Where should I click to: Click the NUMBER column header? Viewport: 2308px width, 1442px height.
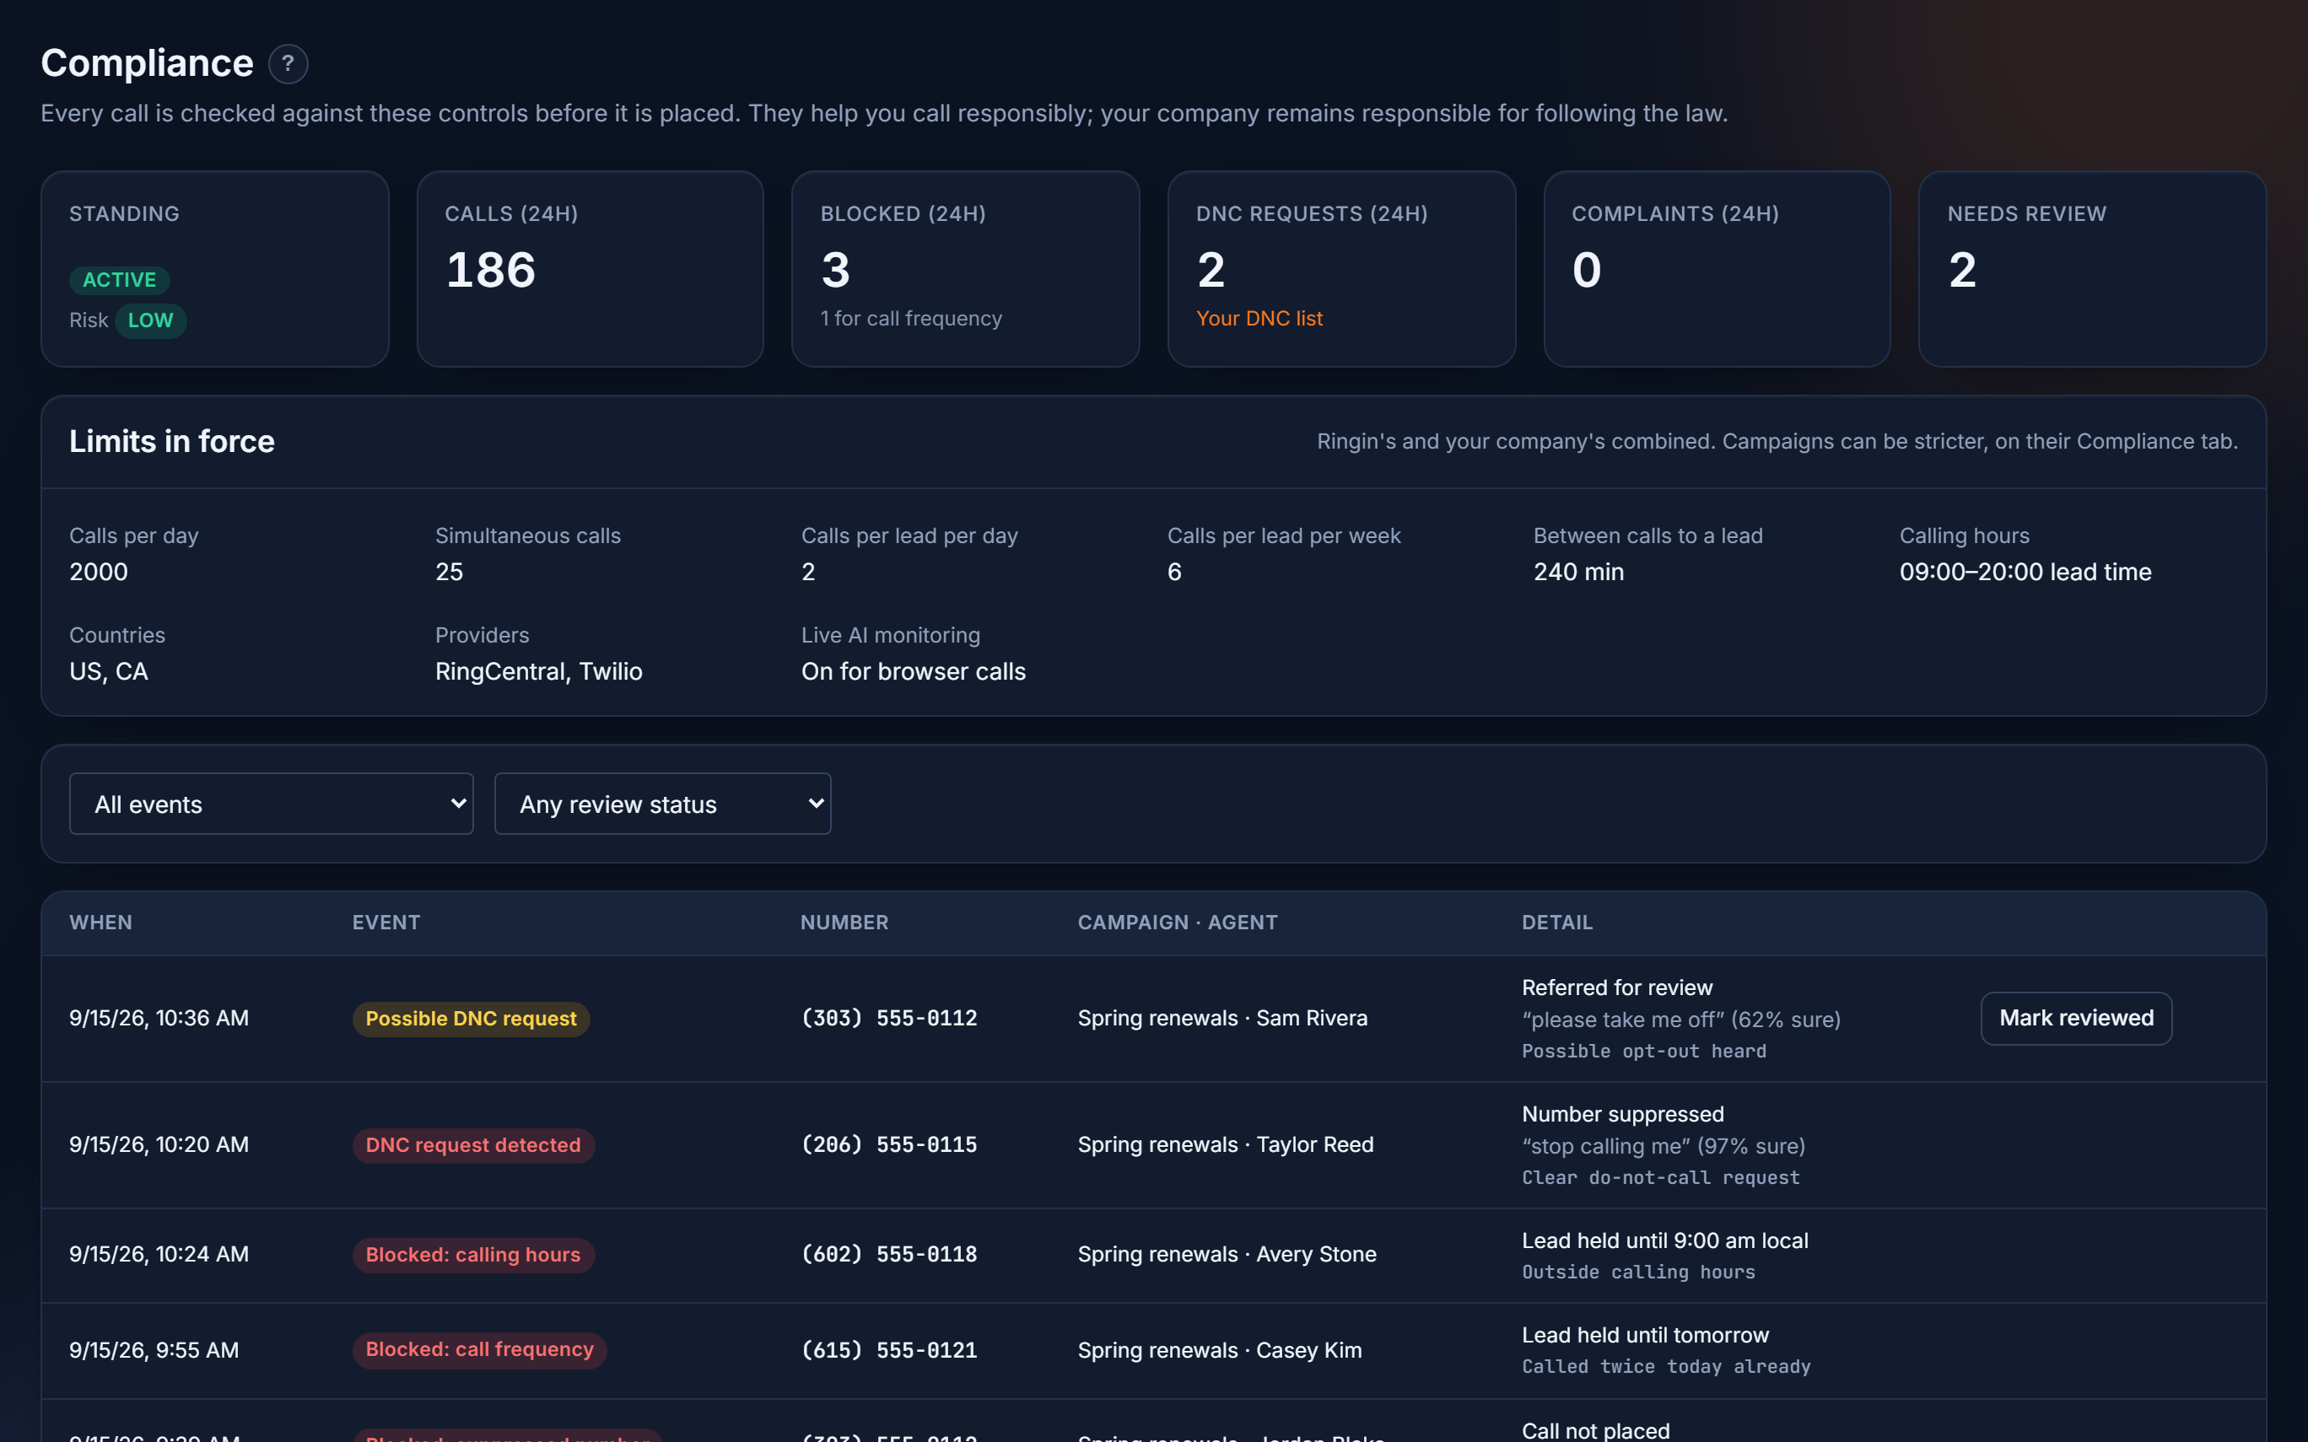coord(844,923)
